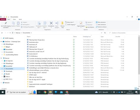Switch to the Start ribbon tab

click(9, 19)
